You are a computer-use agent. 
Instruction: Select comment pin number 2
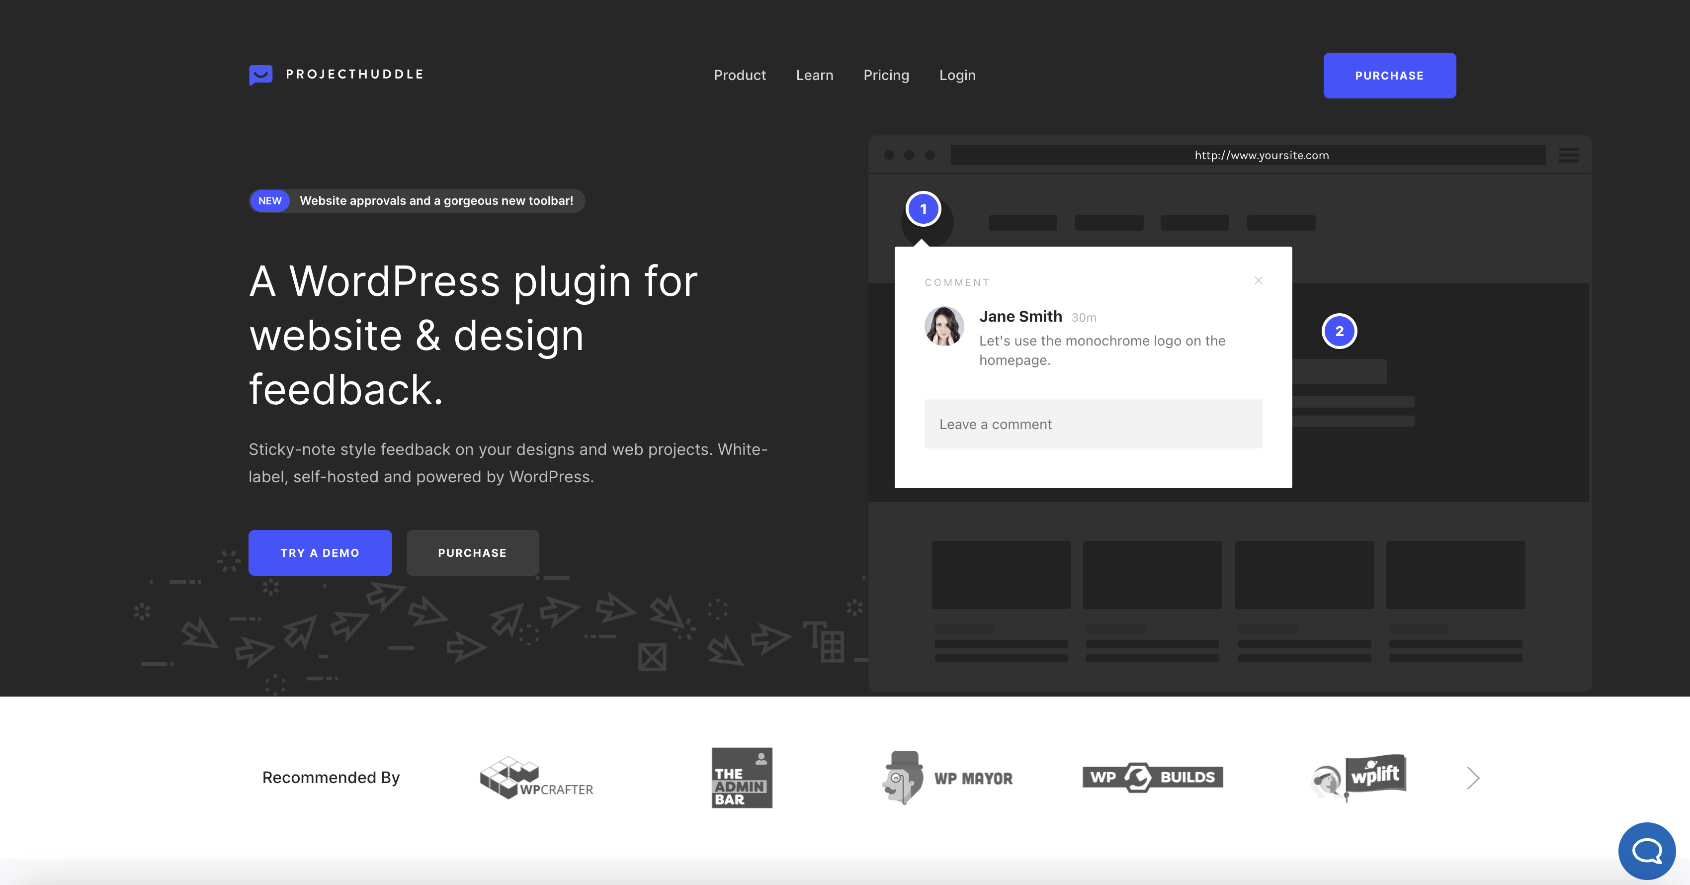point(1339,331)
